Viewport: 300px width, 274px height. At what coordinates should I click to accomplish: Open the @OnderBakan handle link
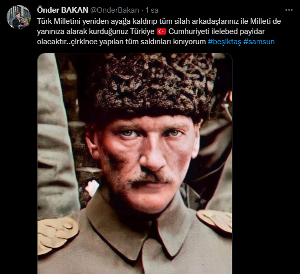tap(114, 10)
